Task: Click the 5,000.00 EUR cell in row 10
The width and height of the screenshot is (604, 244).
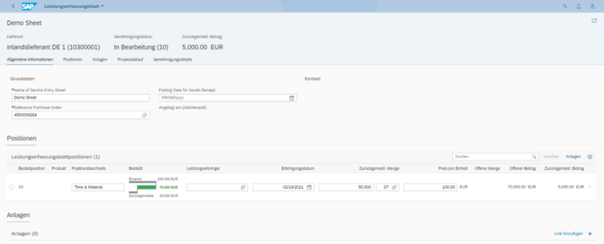Action: 570,187
